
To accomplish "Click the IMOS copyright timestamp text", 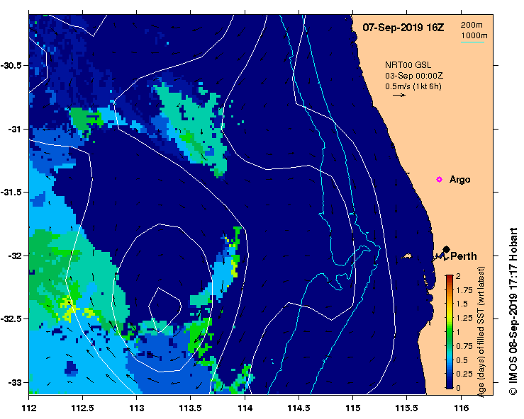I will tap(513, 311).
